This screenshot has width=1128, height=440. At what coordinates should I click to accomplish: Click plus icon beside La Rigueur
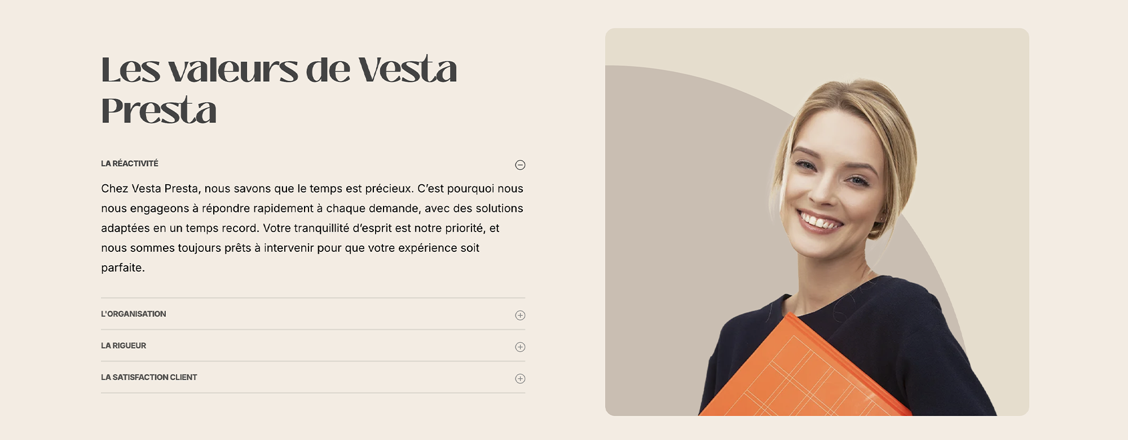(520, 346)
